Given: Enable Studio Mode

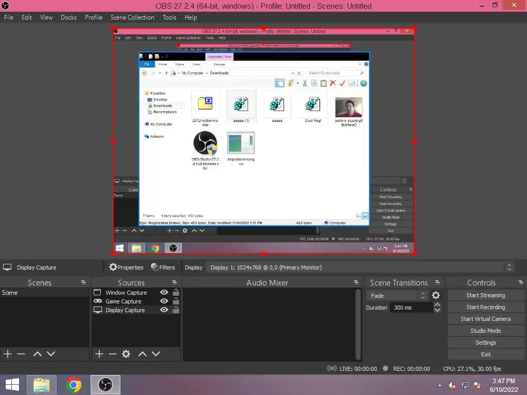Looking at the screenshot, I should click(486, 331).
